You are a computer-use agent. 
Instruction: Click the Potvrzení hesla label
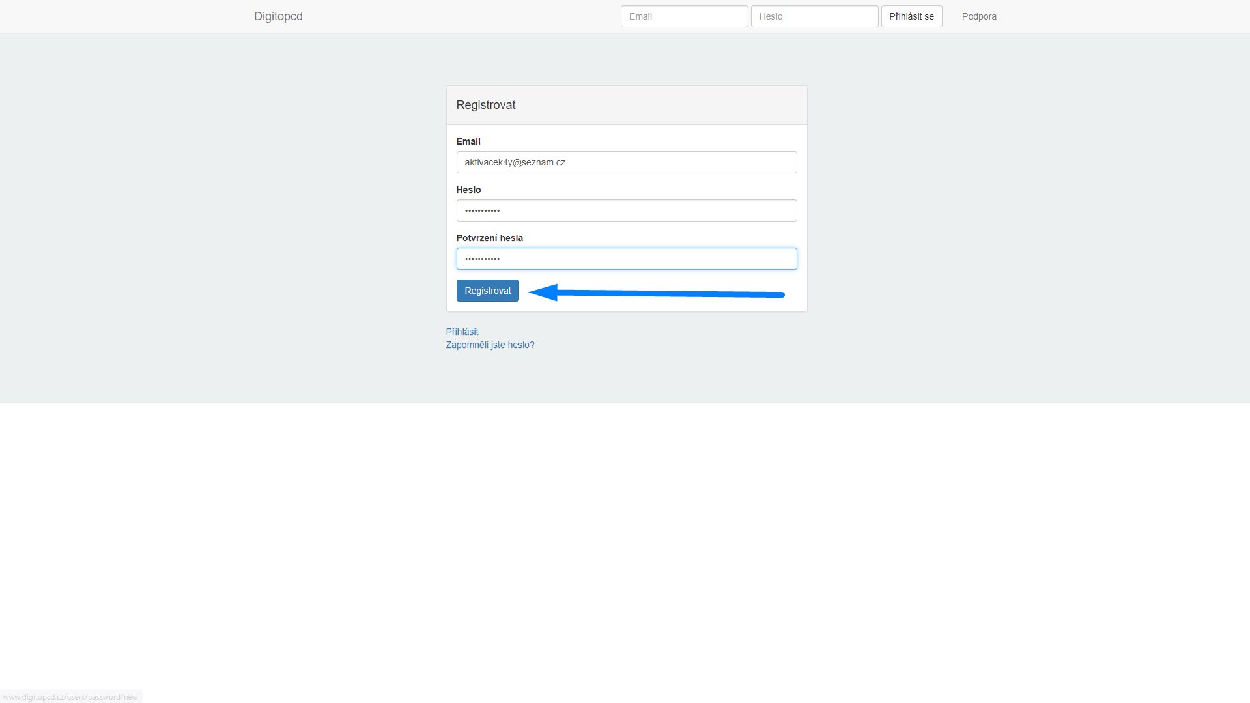pyautogui.click(x=489, y=238)
